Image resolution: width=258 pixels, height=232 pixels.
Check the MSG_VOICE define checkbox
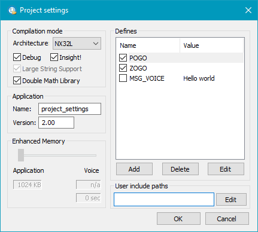click(x=123, y=78)
